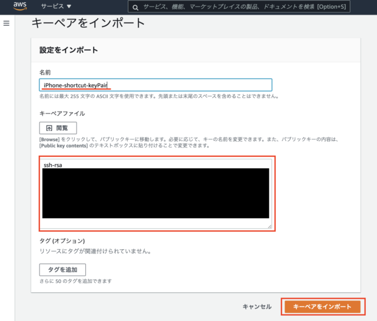
Task: Click the タグを追加 button
Action: (62, 270)
